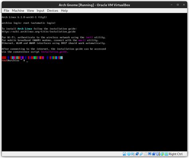
Task: Click the 'Ethernet, WLAN and WWAN interfaces' line
Action: point(54,43)
